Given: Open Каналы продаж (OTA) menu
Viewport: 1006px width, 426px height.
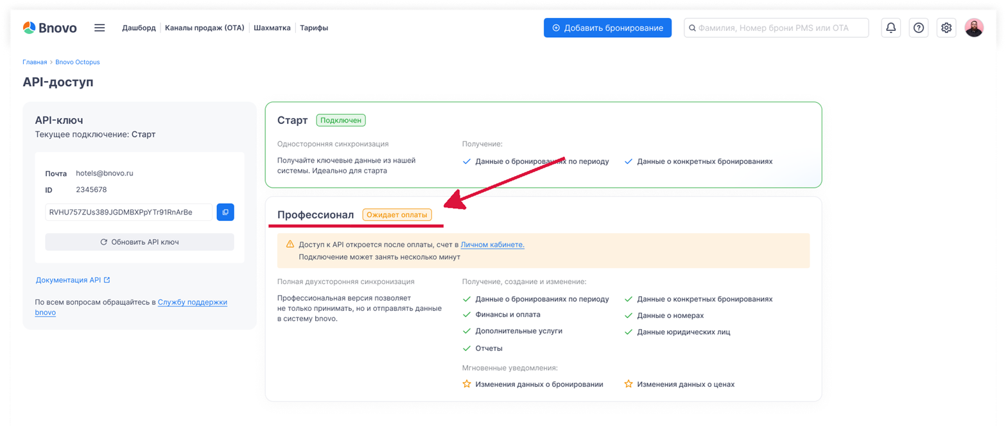Looking at the screenshot, I should (x=204, y=28).
